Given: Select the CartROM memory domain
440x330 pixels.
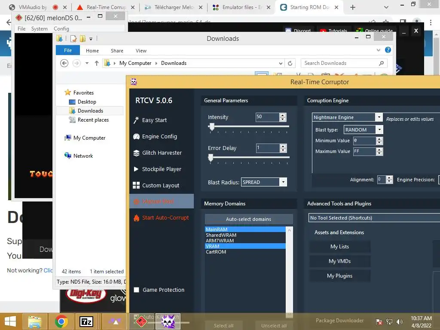Looking at the screenshot, I should 245,252.
